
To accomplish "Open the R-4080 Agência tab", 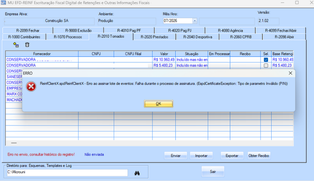I will tap(230, 30).
